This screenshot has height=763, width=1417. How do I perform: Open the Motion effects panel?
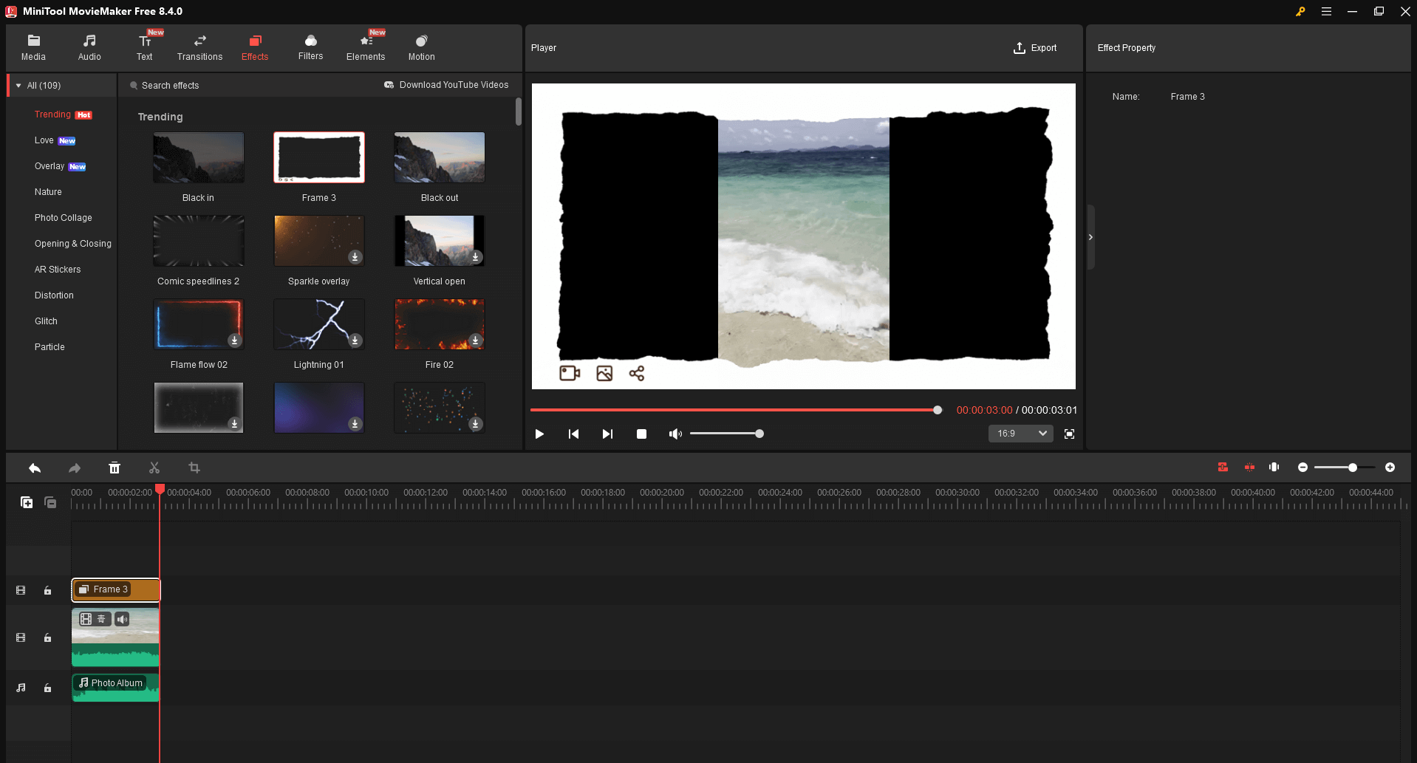point(420,47)
